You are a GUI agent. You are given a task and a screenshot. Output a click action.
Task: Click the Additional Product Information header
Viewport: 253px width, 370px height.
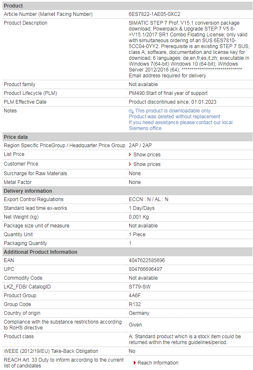coord(128,252)
